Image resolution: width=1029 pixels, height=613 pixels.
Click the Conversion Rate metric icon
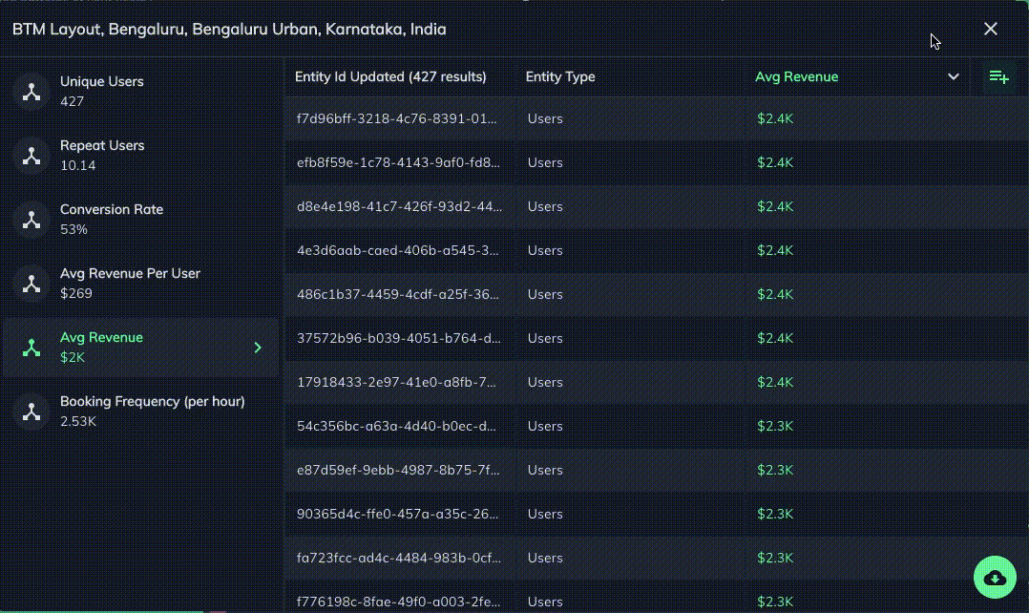[31, 220]
